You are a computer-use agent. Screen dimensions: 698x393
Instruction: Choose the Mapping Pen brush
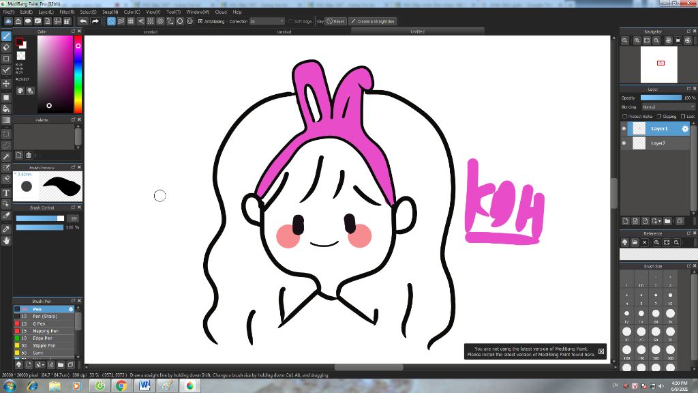click(x=44, y=331)
